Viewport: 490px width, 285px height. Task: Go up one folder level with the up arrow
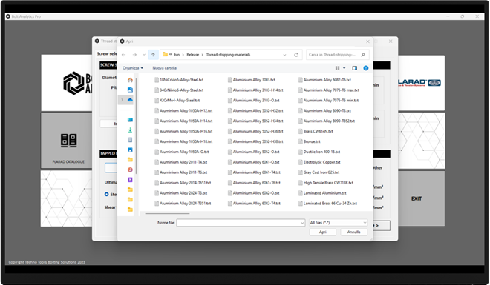point(153,55)
